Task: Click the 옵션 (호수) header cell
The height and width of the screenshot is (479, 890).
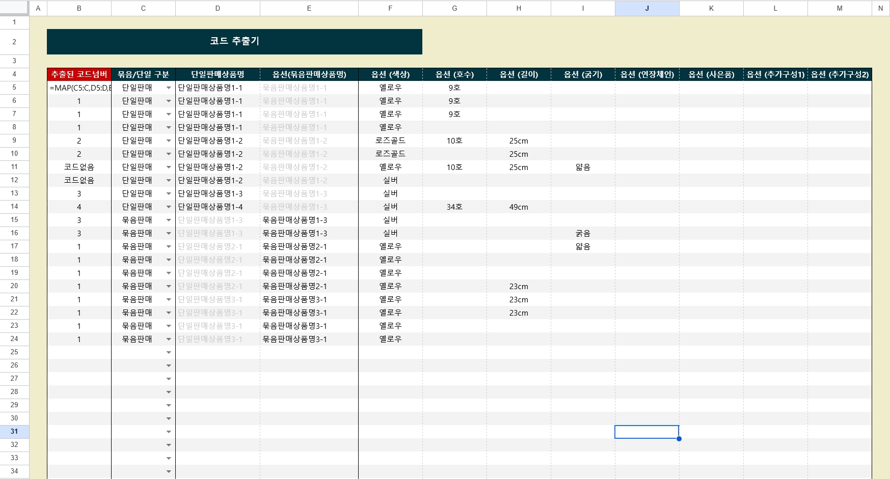Action: (454, 74)
